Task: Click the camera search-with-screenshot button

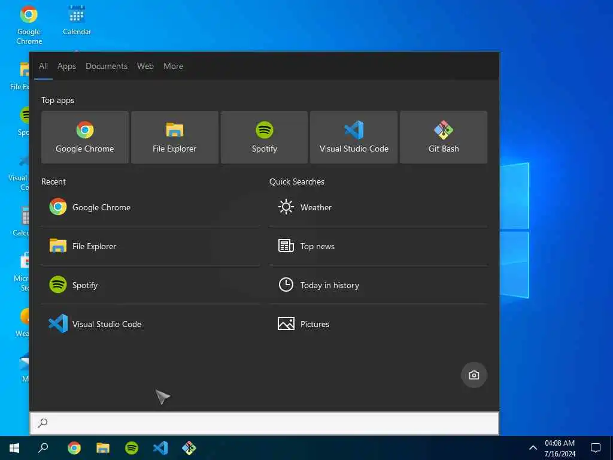Action: coord(474,375)
